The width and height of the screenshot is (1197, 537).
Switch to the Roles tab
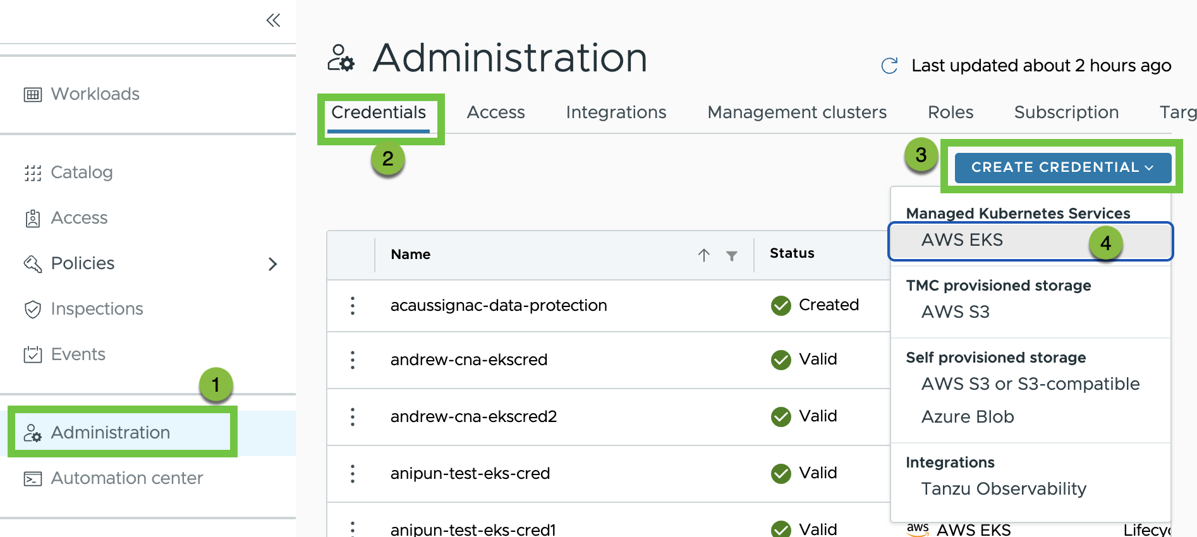tap(951, 112)
